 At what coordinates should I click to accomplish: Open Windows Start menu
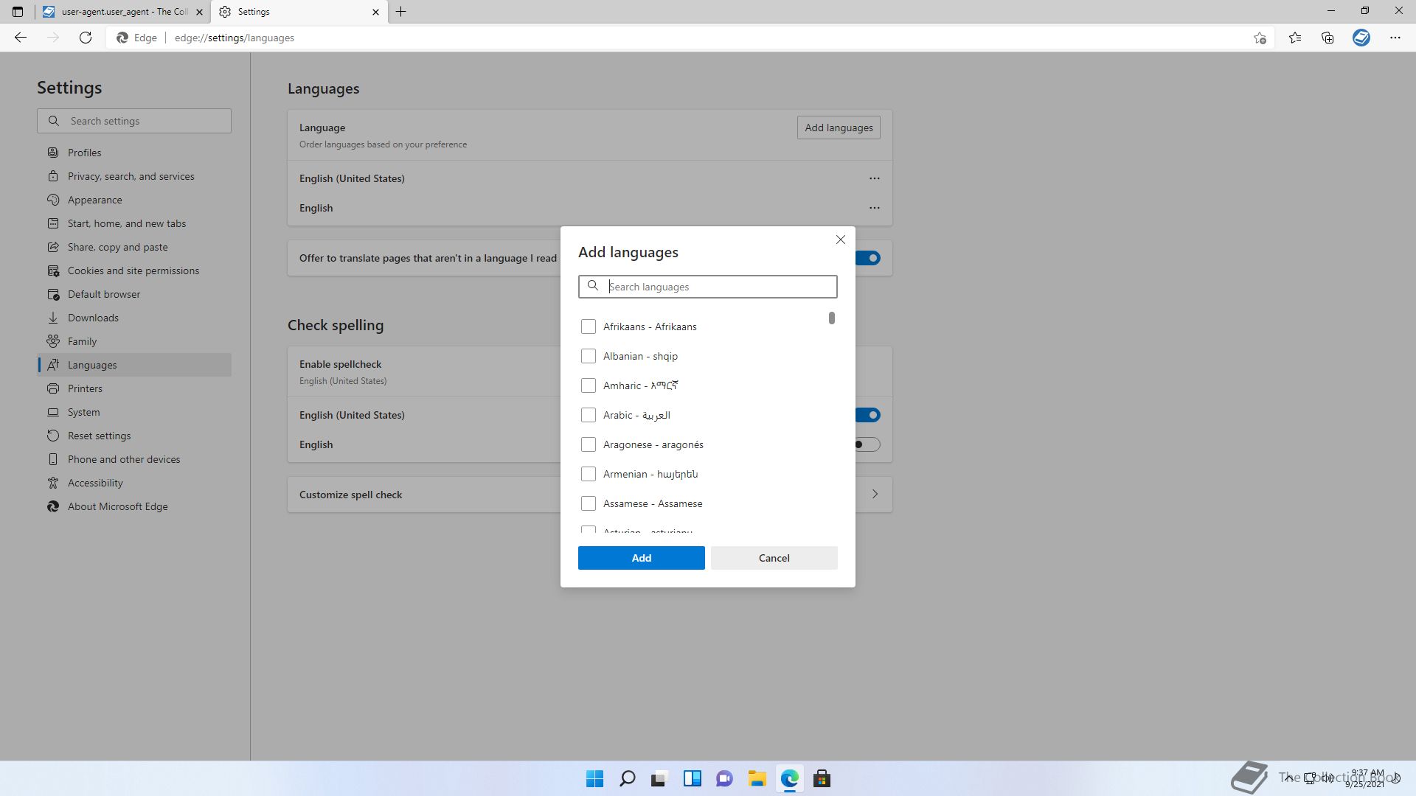pos(594,778)
